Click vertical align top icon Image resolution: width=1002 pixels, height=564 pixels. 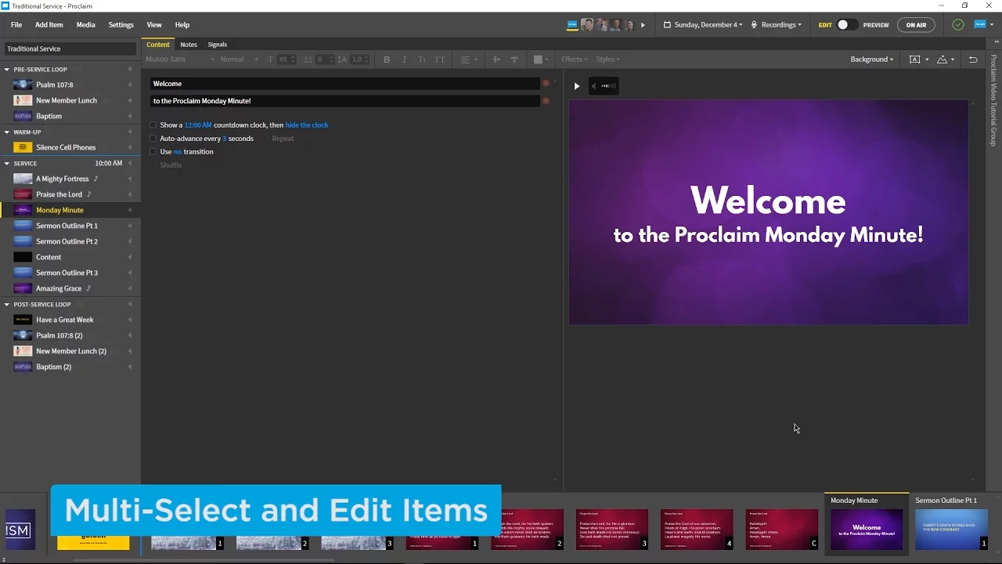(496, 60)
